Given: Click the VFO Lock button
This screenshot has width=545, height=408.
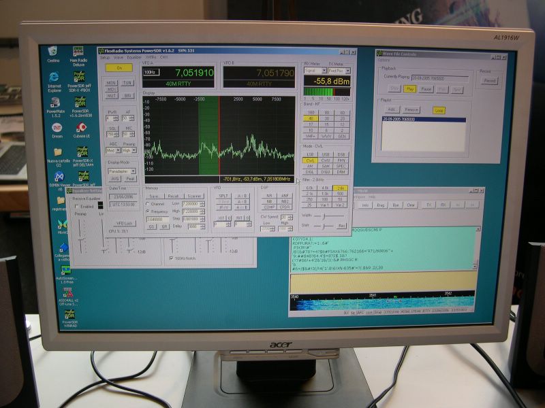Looking at the screenshot, I should pos(125,224).
